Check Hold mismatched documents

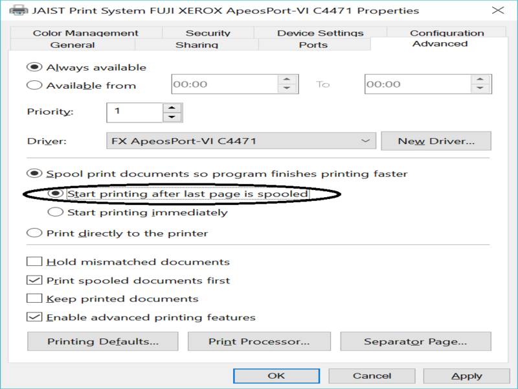tap(33, 262)
